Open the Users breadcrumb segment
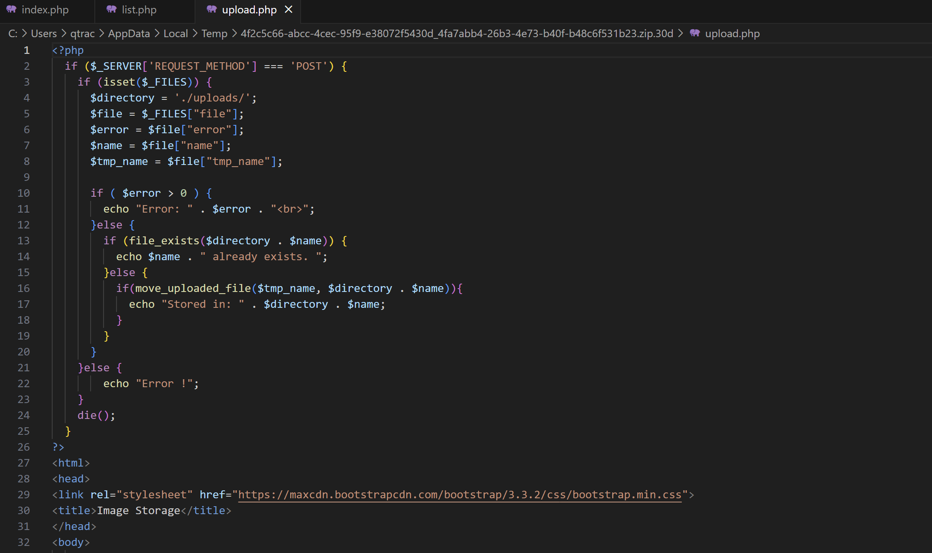Screen dimensions: 932x553 pyautogui.click(x=44, y=34)
